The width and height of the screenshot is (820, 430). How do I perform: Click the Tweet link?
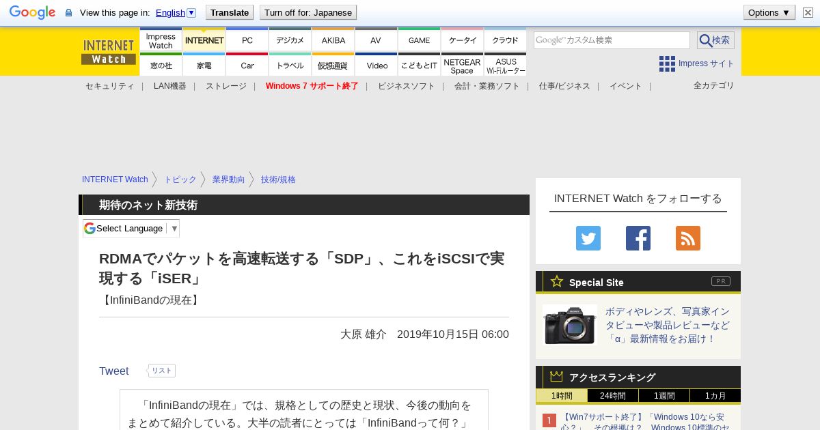tap(113, 371)
